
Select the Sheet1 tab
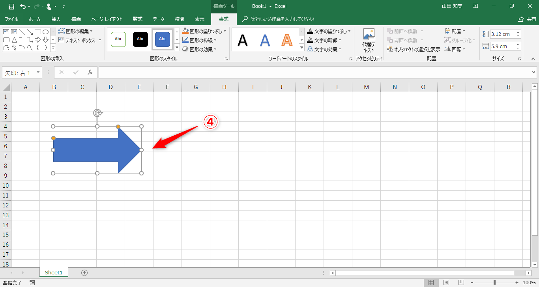[54, 272]
